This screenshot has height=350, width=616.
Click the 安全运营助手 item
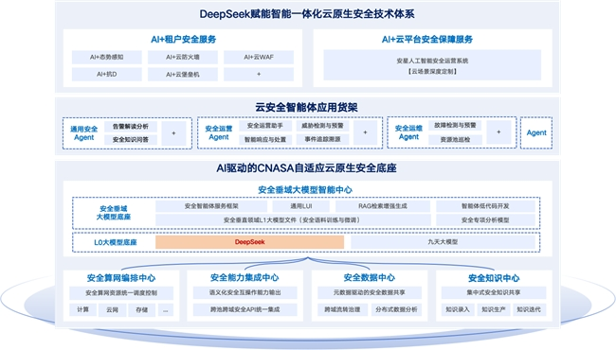264,126
